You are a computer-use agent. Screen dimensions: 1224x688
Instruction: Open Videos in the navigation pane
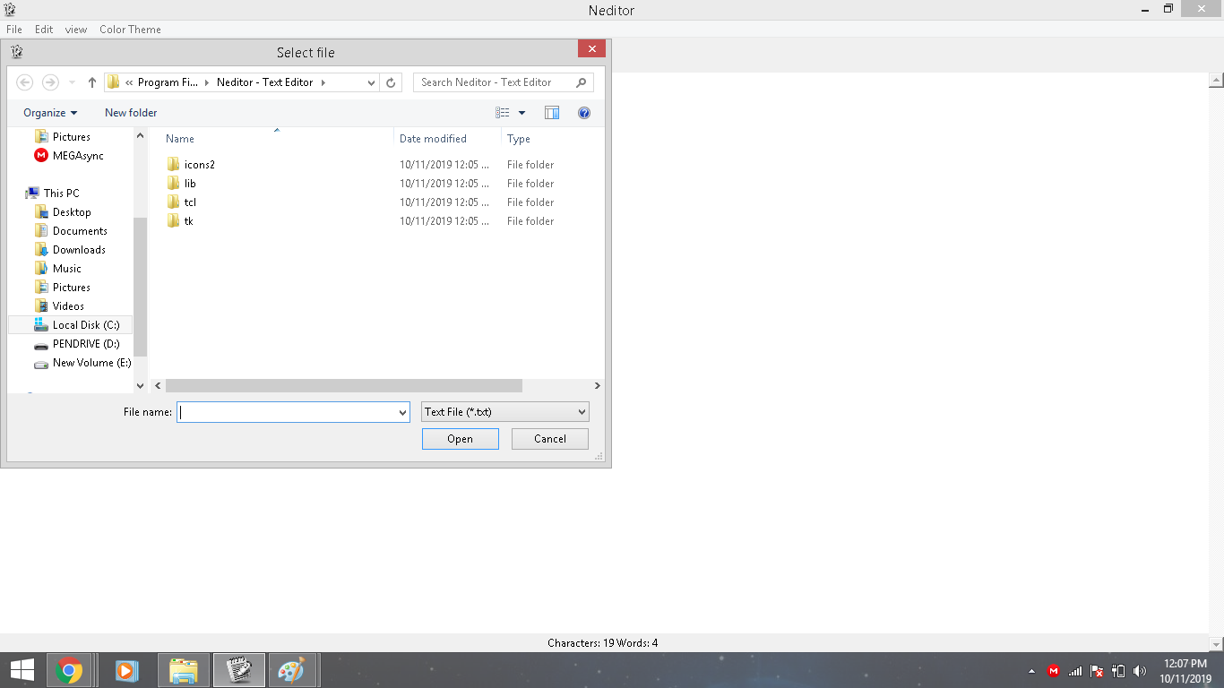[x=59, y=306]
